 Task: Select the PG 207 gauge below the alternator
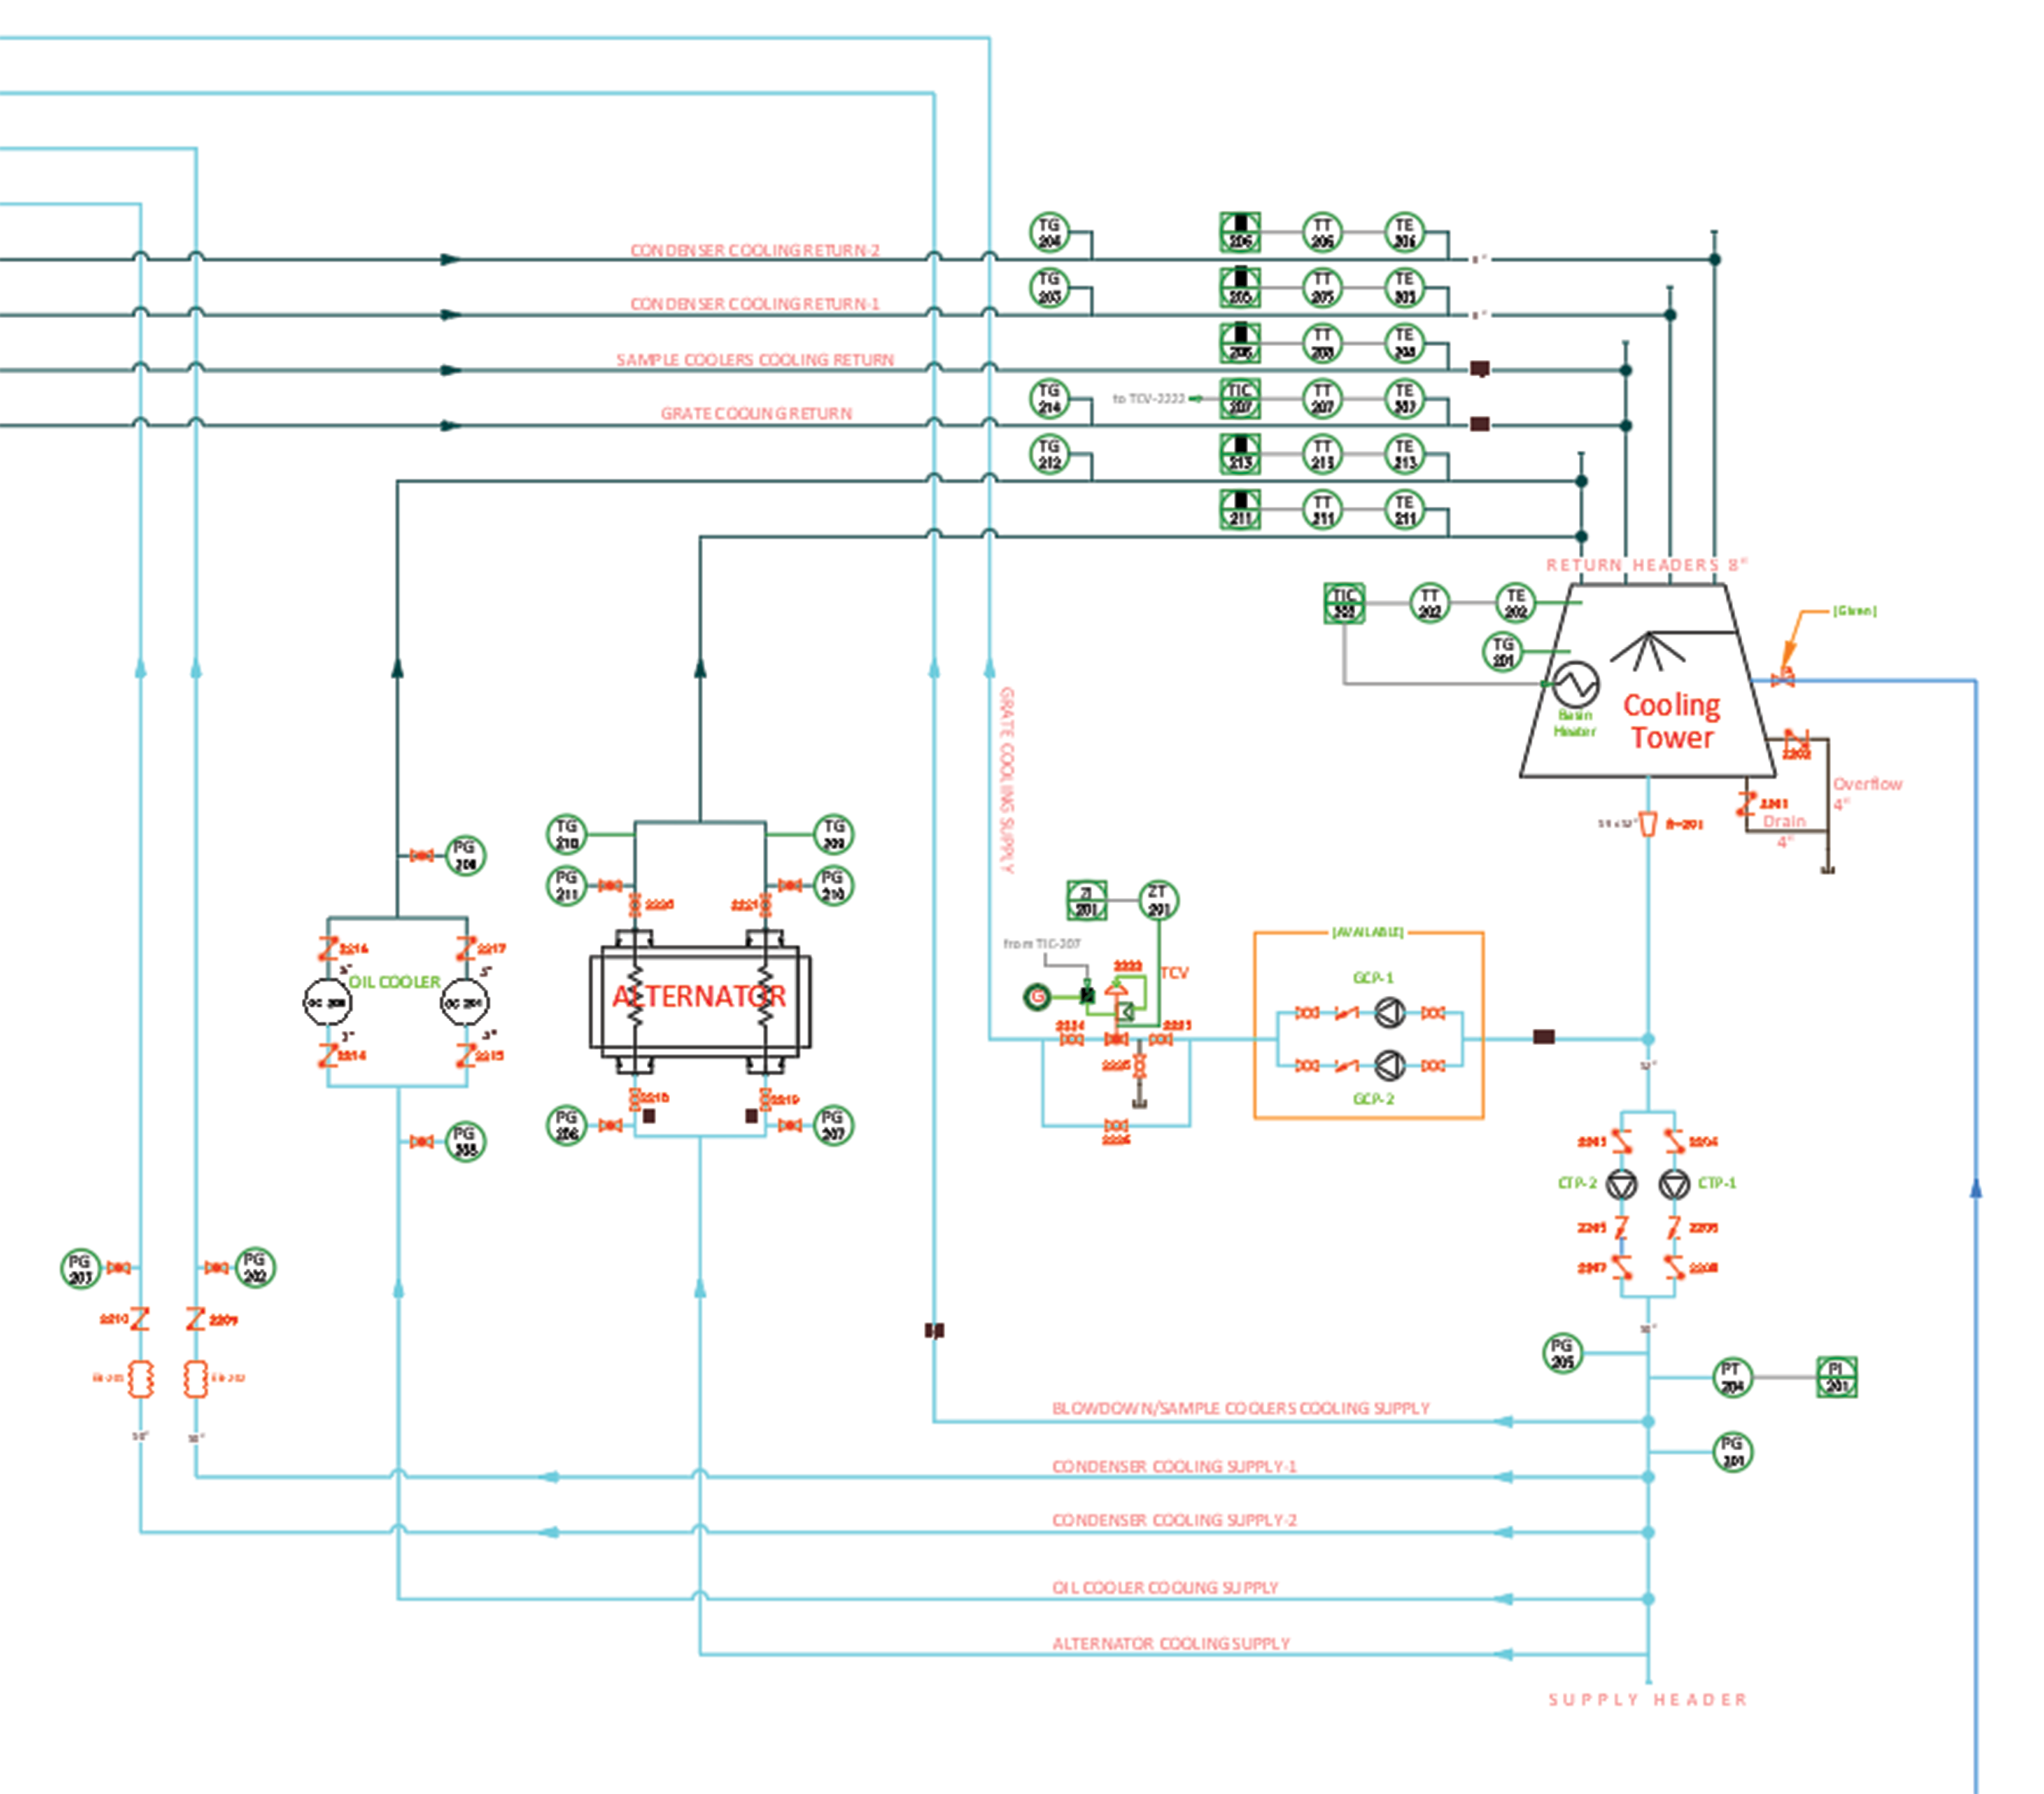(833, 1125)
